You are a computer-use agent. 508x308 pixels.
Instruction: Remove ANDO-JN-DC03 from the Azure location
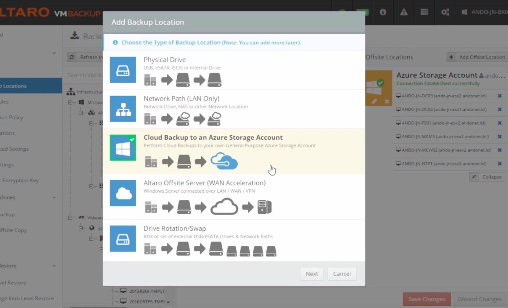(x=500, y=96)
